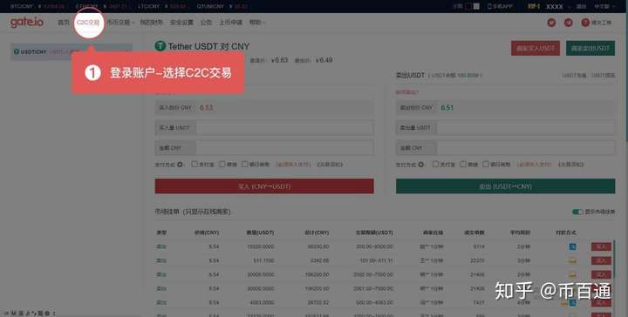Open the USDT充值 deposit link
Screen dimensions: 628x317
click(x=574, y=75)
